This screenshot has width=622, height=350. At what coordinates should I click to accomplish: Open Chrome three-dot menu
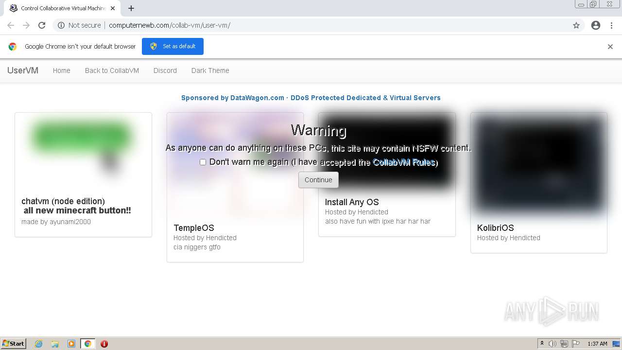(611, 25)
